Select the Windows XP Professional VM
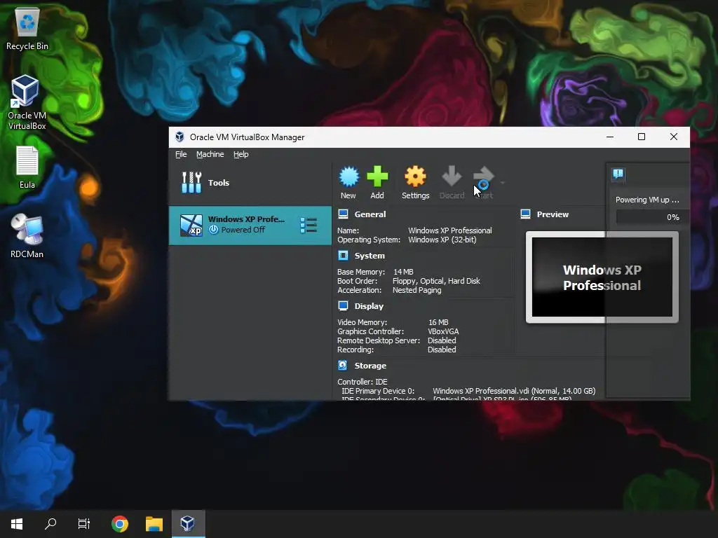 pos(250,225)
